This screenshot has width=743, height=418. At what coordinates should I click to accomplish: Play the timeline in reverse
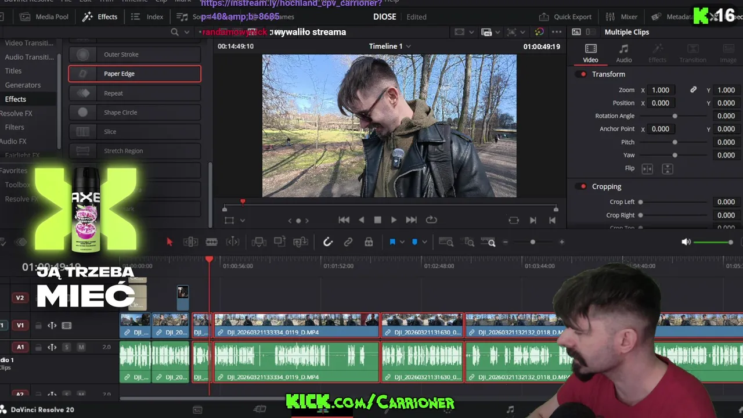pos(362,220)
